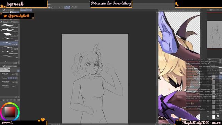
Task: Expand Brush density options arrow
Action: pyautogui.click(x=17, y=82)
